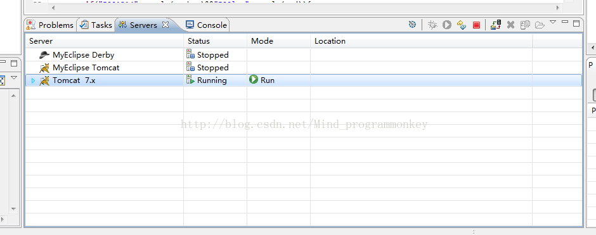Screen dimensions: 596x235
Task: Click the Run mode cell of Tomcat 7.x
Action: [278, 80]
